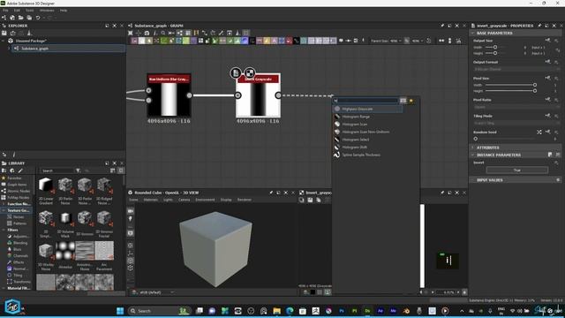
Task: Toggle list view button in node search popup
Action: pyautogui.click(x=403, y=101)
